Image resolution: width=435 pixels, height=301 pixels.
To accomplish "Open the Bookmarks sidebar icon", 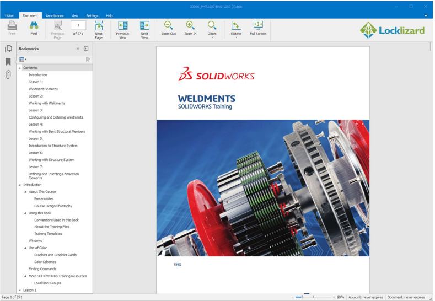I will click(x=8, y=62).
